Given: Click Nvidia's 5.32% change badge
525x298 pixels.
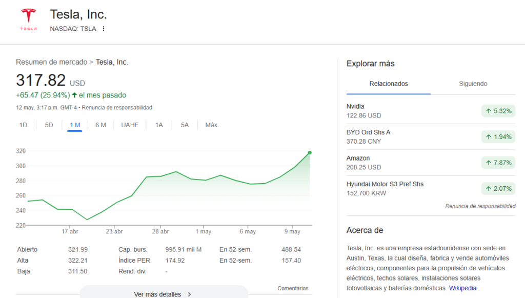Looking at the screenshot, I should tap(498, 111).
